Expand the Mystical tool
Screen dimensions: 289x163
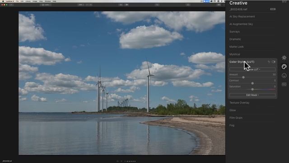click(235, 54)
